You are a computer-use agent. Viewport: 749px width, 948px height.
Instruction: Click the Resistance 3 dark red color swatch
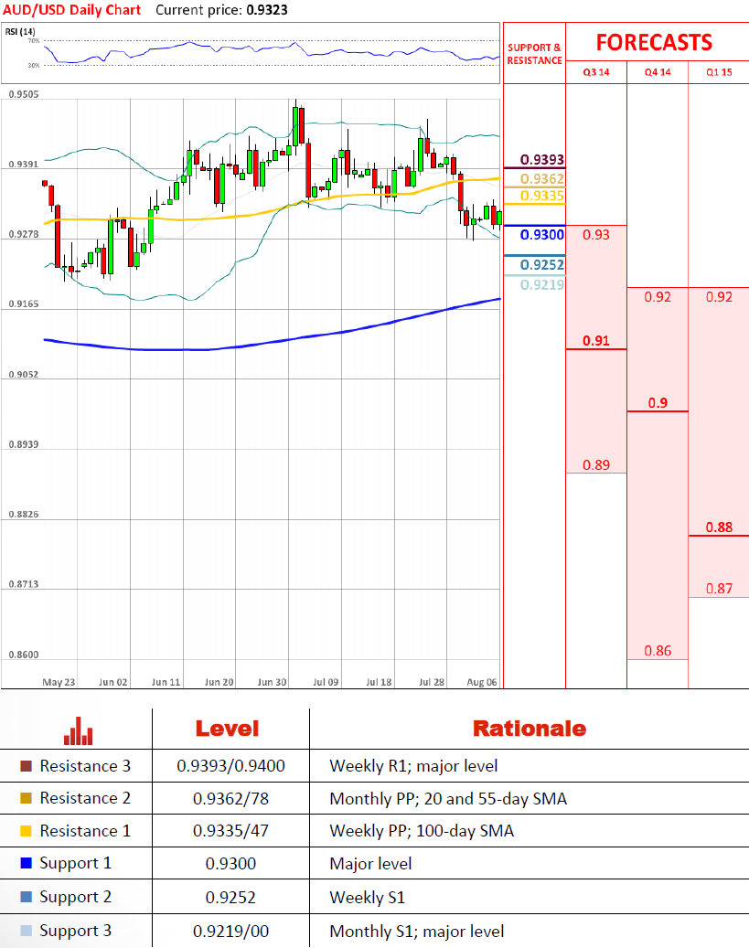click(26, 766)
